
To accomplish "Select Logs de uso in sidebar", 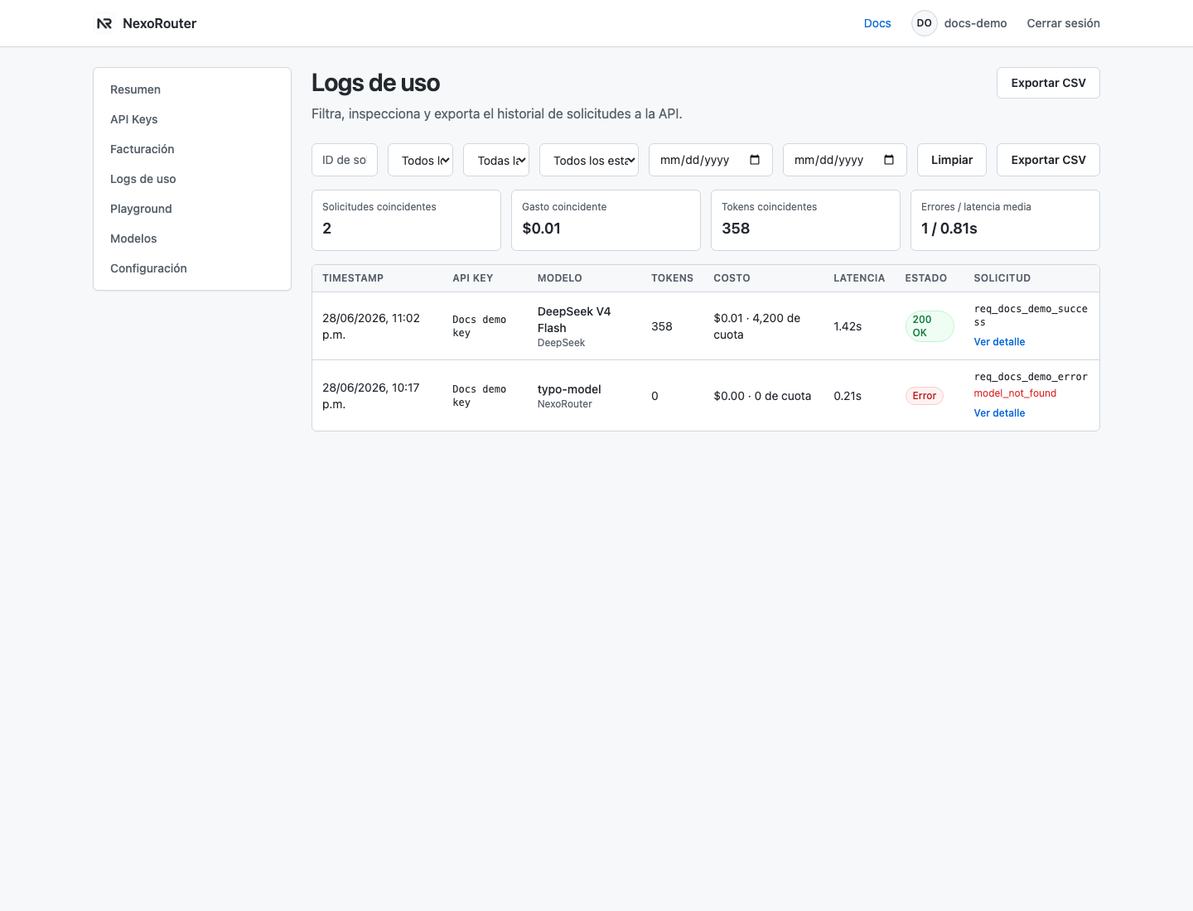I will (192, 179).
